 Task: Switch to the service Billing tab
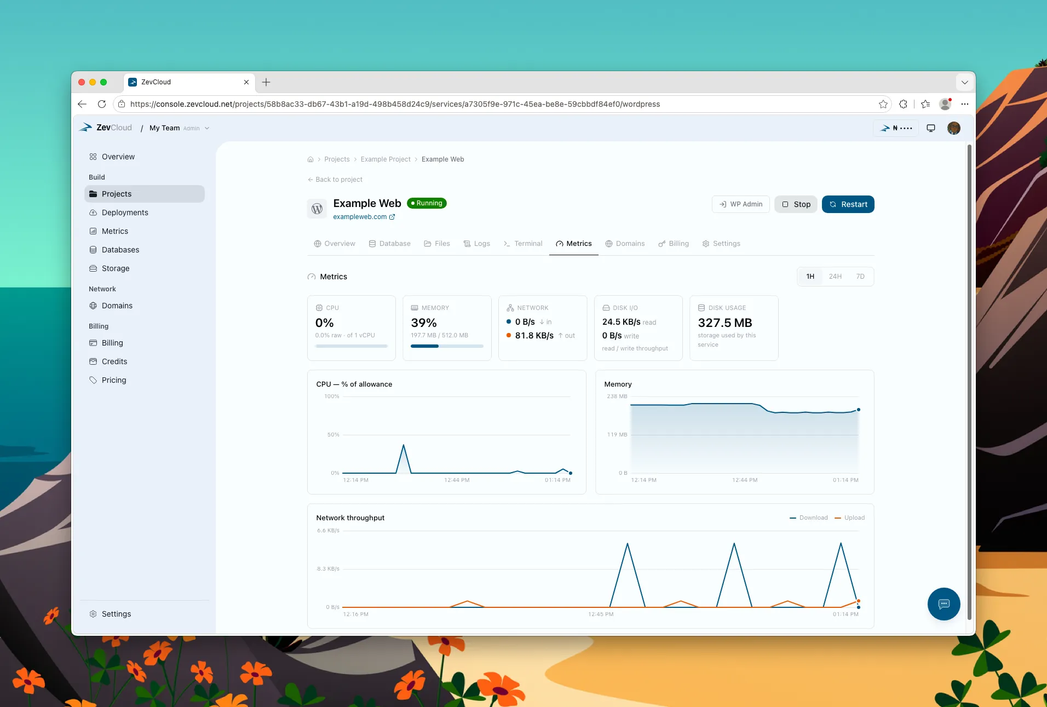(674, 244)
